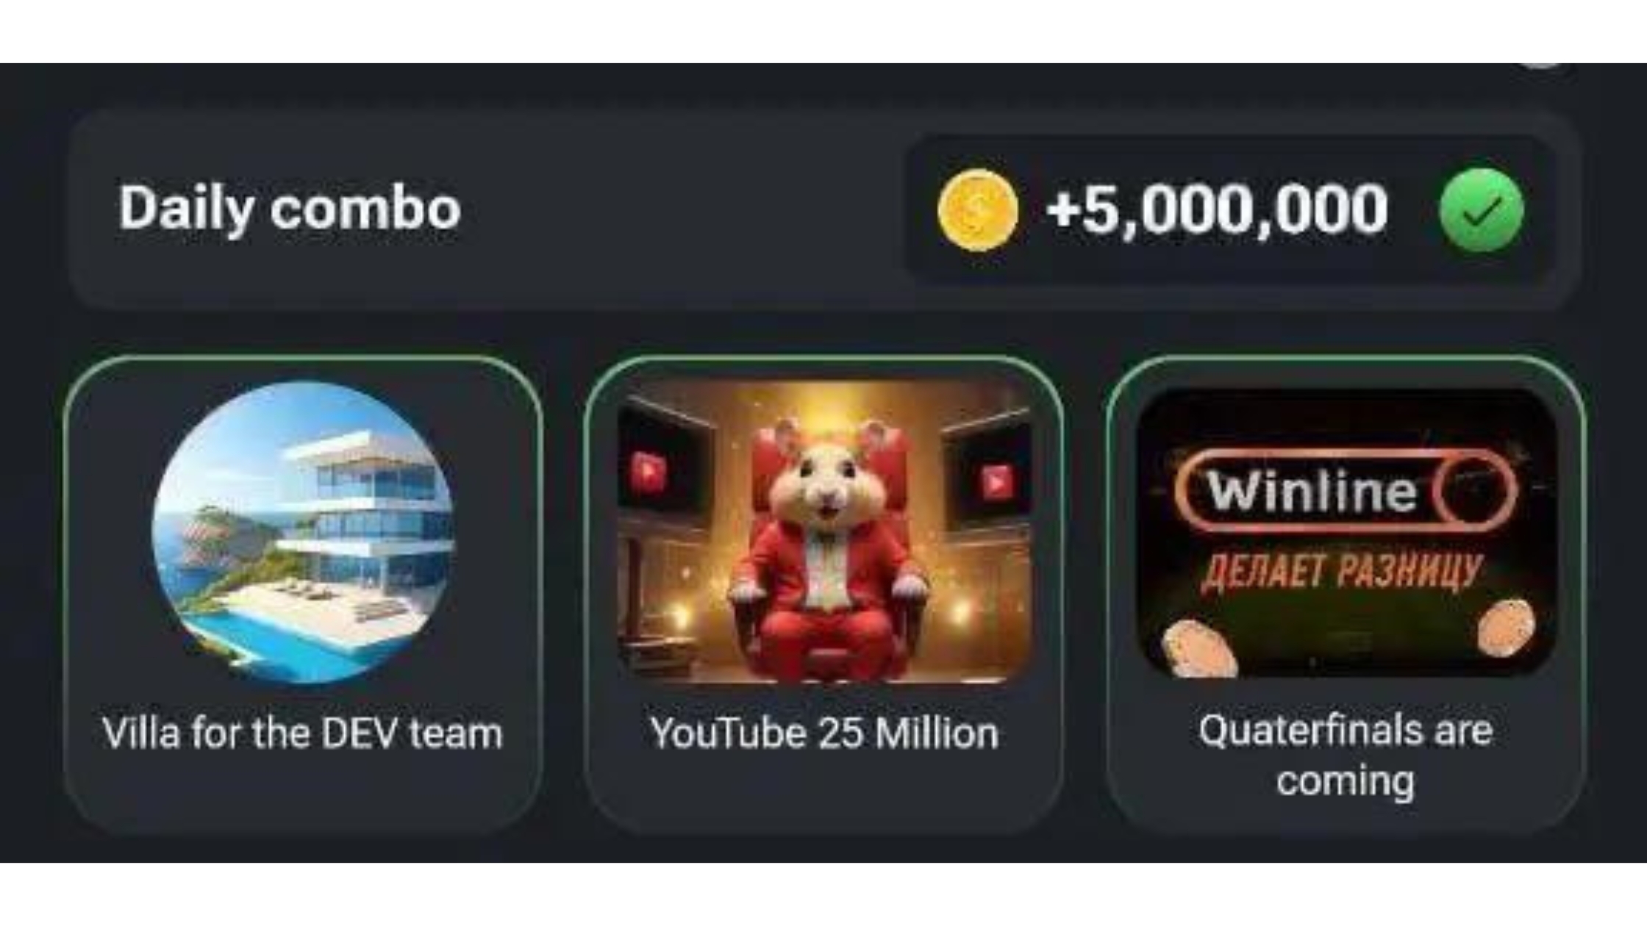Viewport: 1647px width, 926px height.
Task: Select the YouTube 25 Million card
Action: [824, 595]
